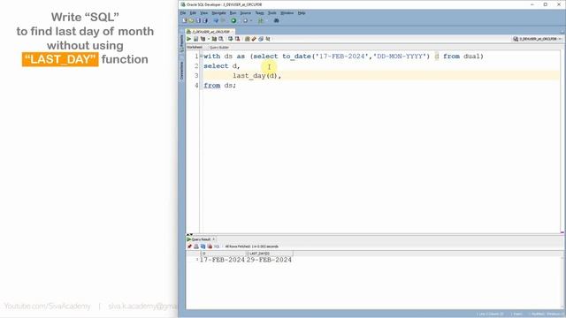Click 'from ds;' on editor line 4
Screen dimensions: 566x318
(220, 86)
